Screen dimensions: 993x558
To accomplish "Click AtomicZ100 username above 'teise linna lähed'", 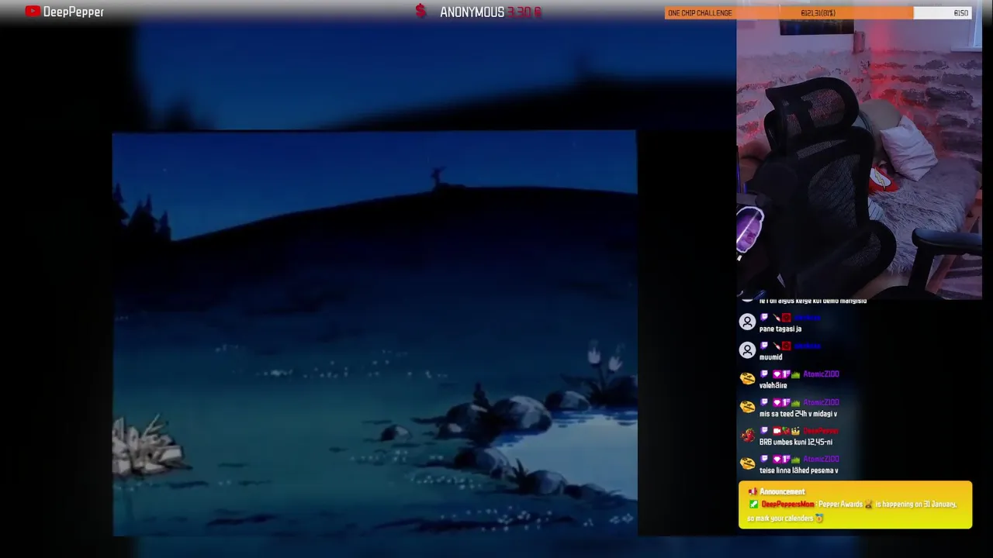I will point(821,459).
